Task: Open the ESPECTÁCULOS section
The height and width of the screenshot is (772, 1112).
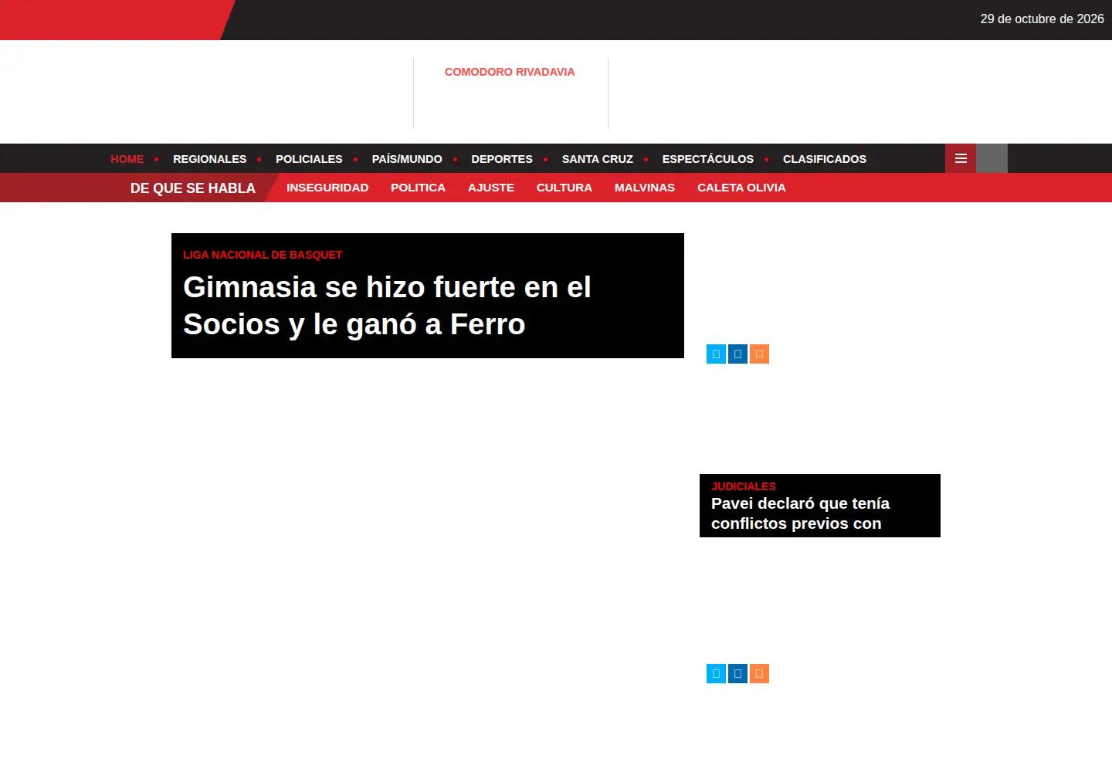Action: pos(708,159)
